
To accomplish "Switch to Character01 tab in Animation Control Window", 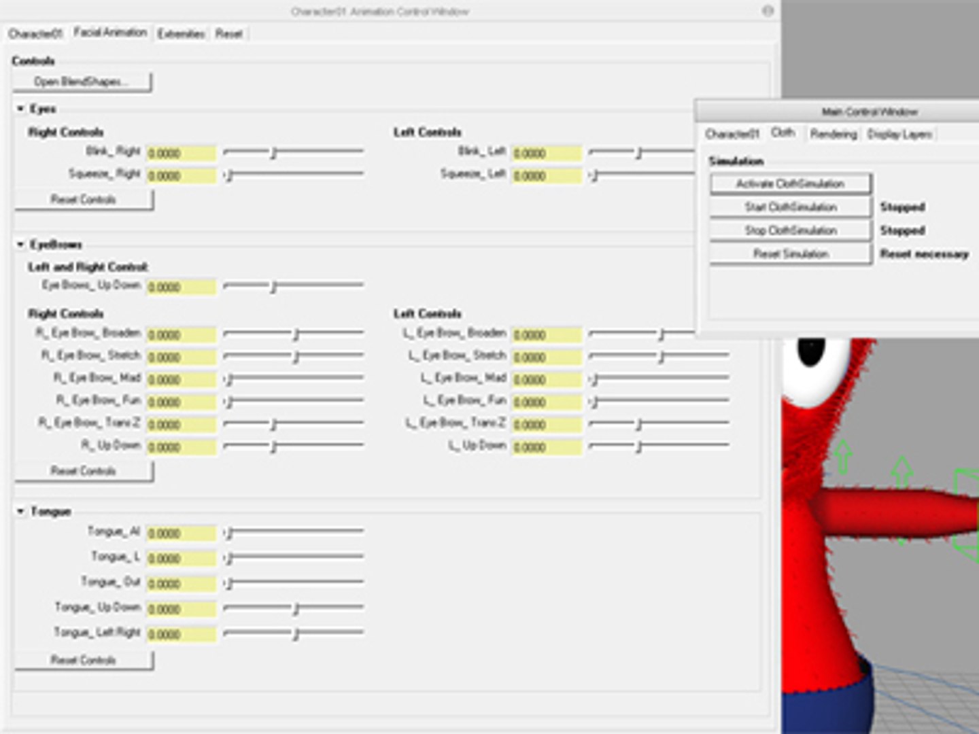I will 35,33.
